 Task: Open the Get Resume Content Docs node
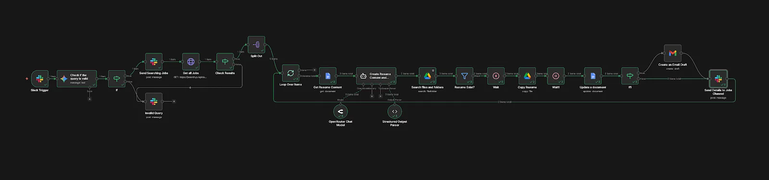tap(328, 76)
